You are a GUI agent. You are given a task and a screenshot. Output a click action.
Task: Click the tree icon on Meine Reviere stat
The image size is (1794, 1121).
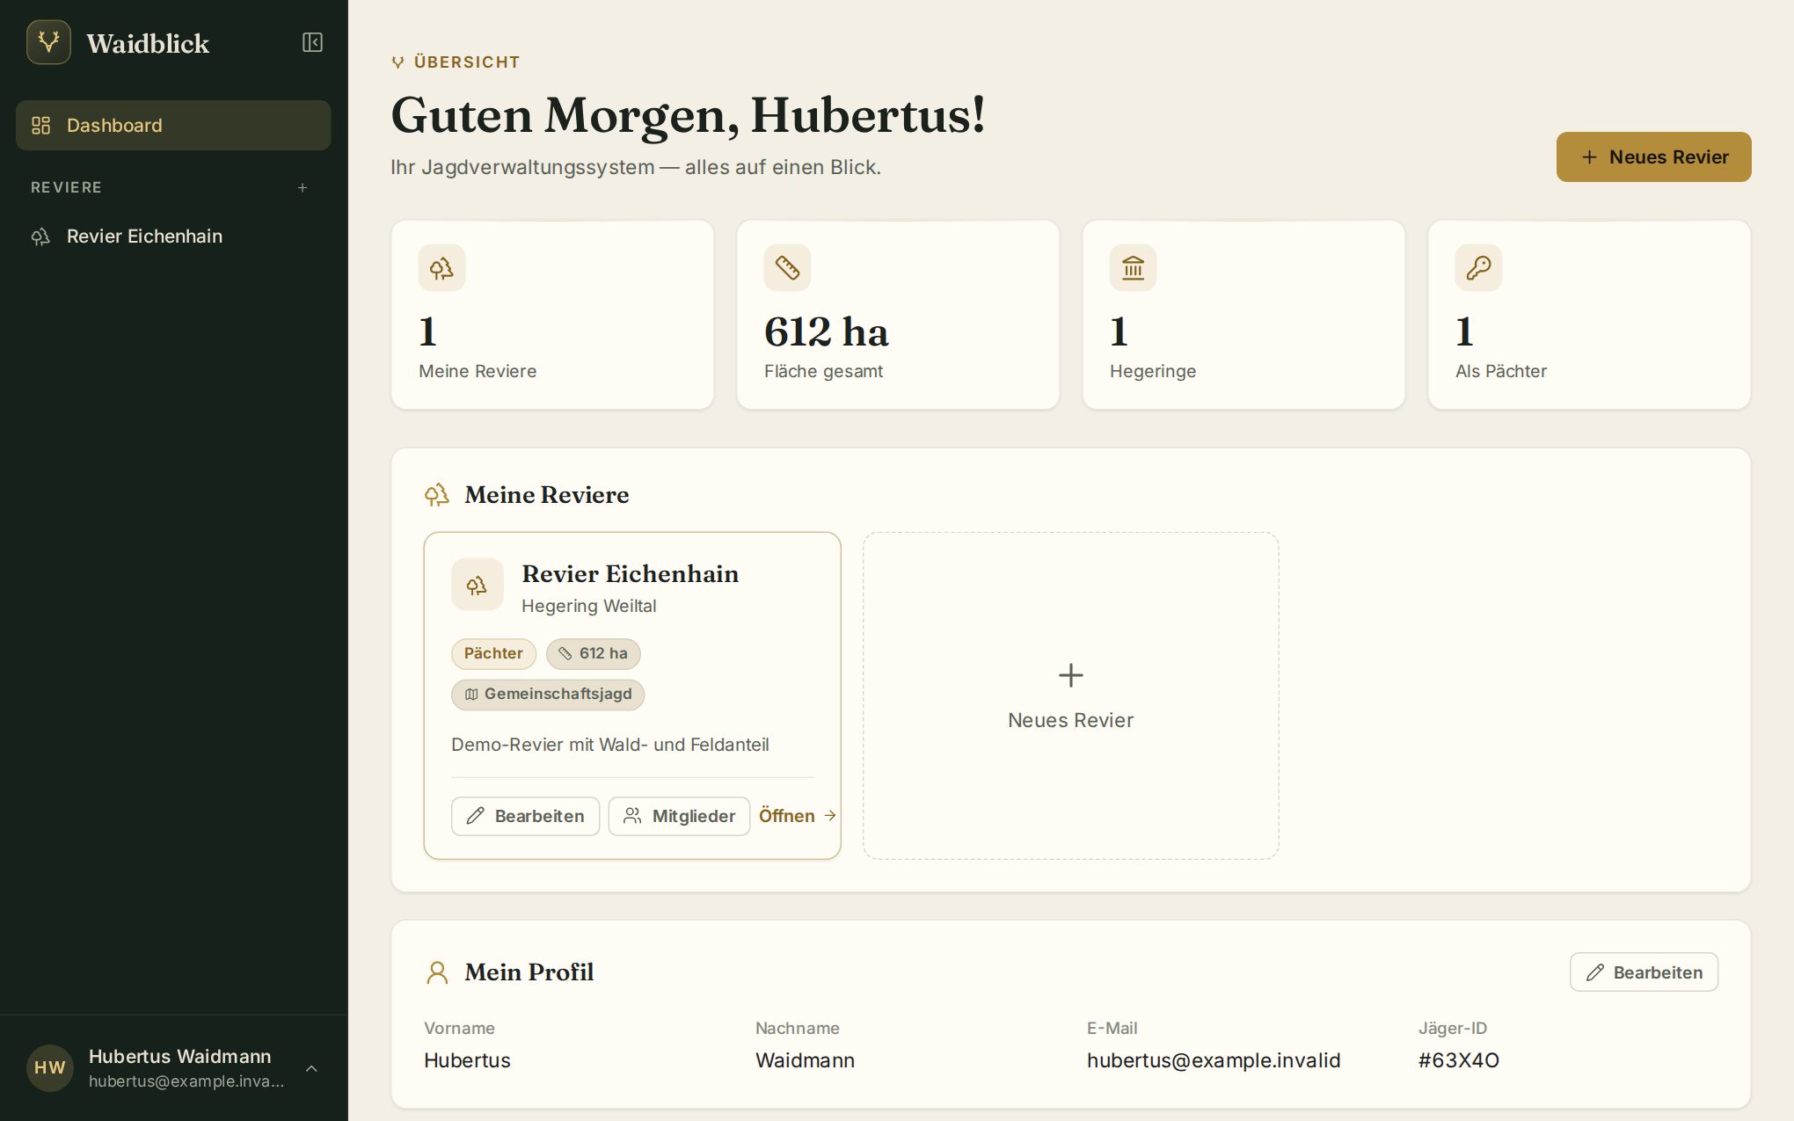pyautogui.click(x=441, y=267)
